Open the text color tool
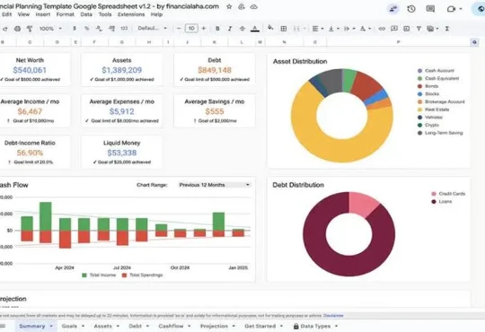The width and height of the screenshot is (485, 332). [x=254, y=29]
